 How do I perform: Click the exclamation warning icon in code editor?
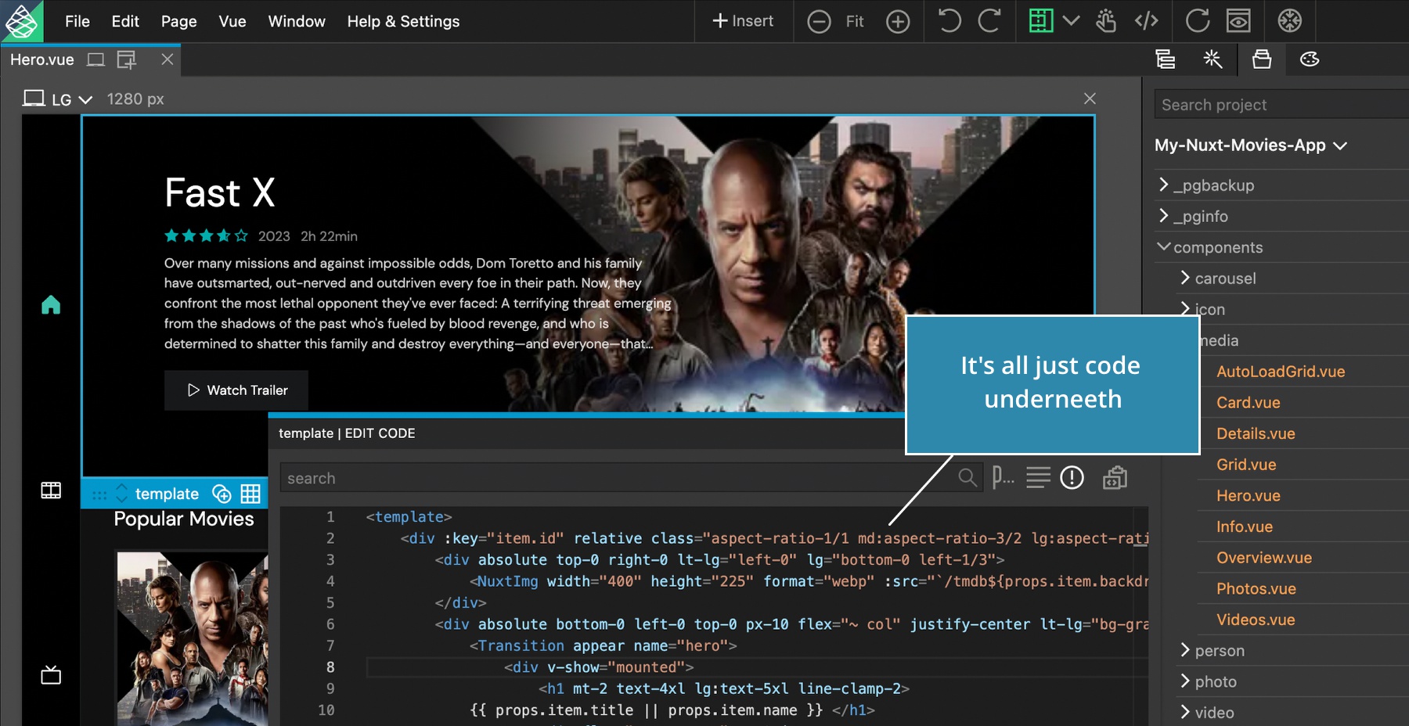coord(1072,477)
